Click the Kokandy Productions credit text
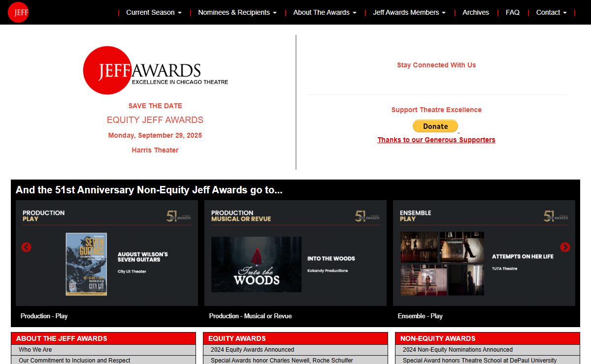Screen dimensions: 591x364 [328, 271]
